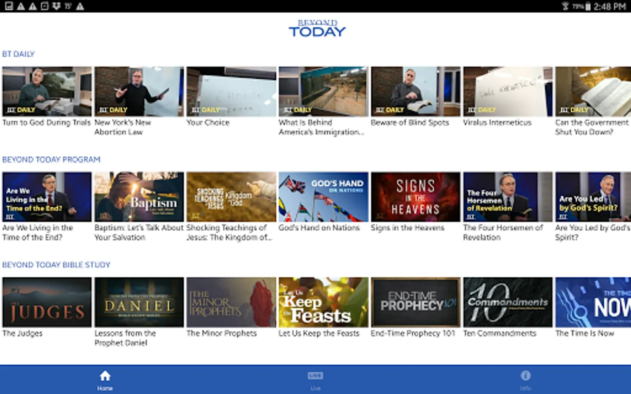Play Four Horsemen of Revelation thumbnail

tap(508, 197)
